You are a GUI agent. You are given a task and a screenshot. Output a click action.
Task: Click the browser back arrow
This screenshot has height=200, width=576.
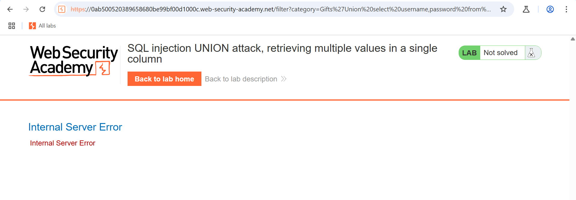[10, 9]
